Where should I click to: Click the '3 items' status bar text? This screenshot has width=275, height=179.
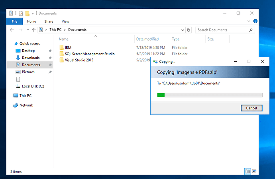16,171
